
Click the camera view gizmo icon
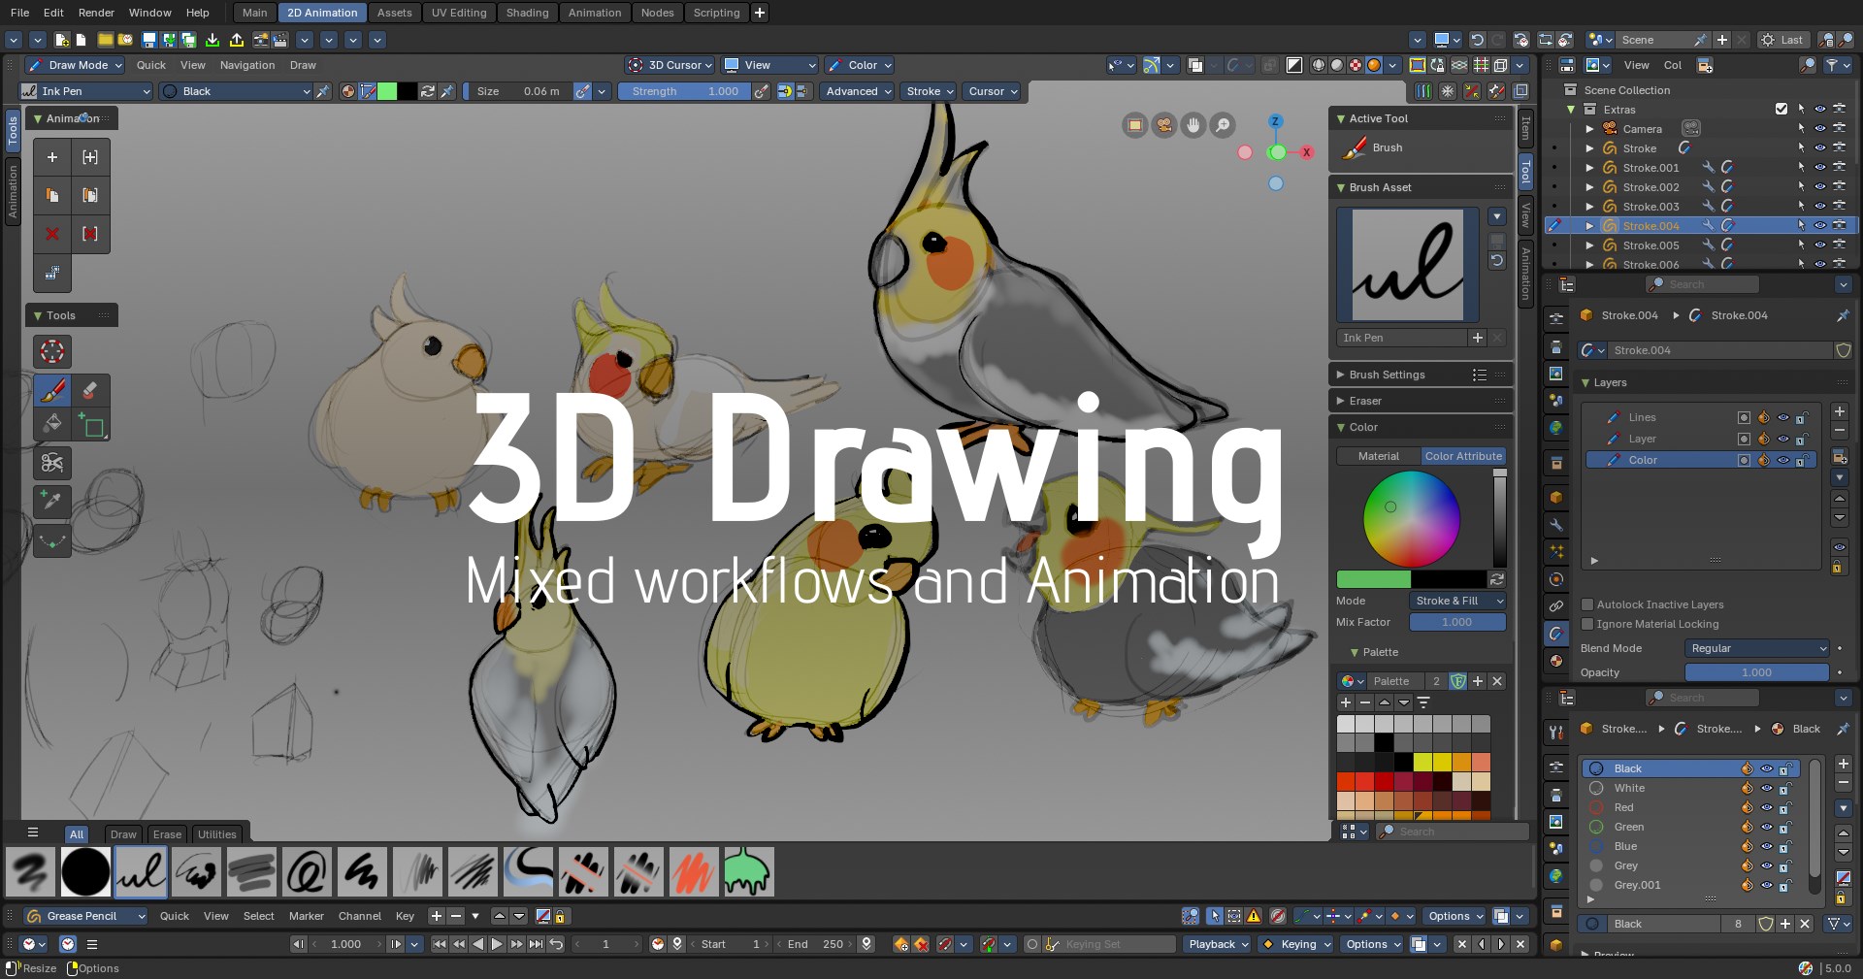click(x=1163, y=125)
